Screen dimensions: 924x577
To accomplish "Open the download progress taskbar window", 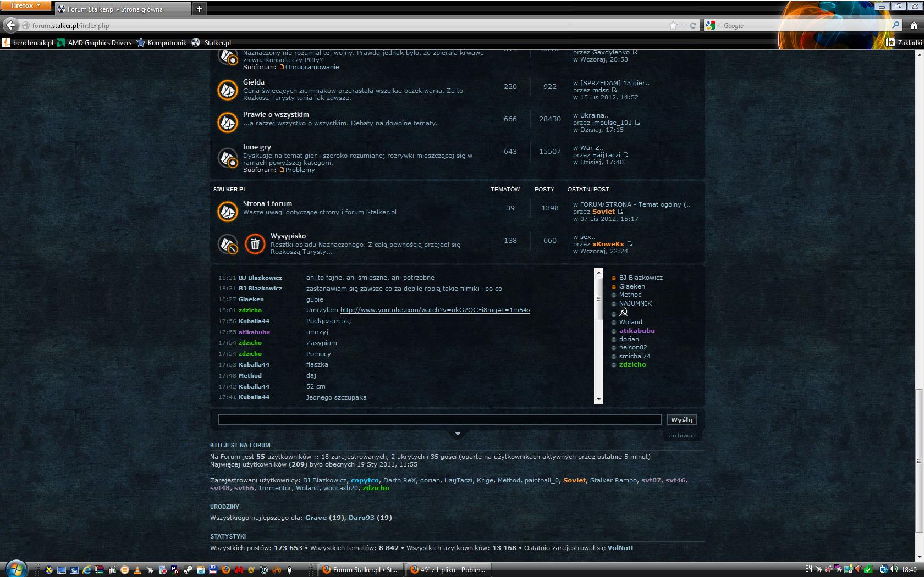I will 450,570.
